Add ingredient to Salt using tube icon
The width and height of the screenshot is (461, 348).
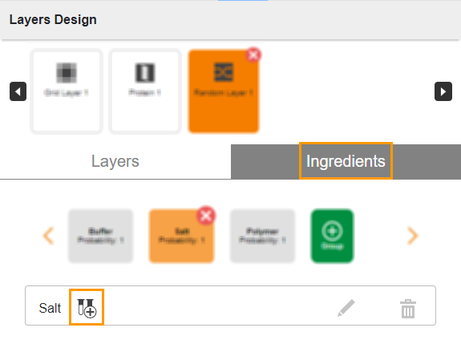click(x=87, y=307)
